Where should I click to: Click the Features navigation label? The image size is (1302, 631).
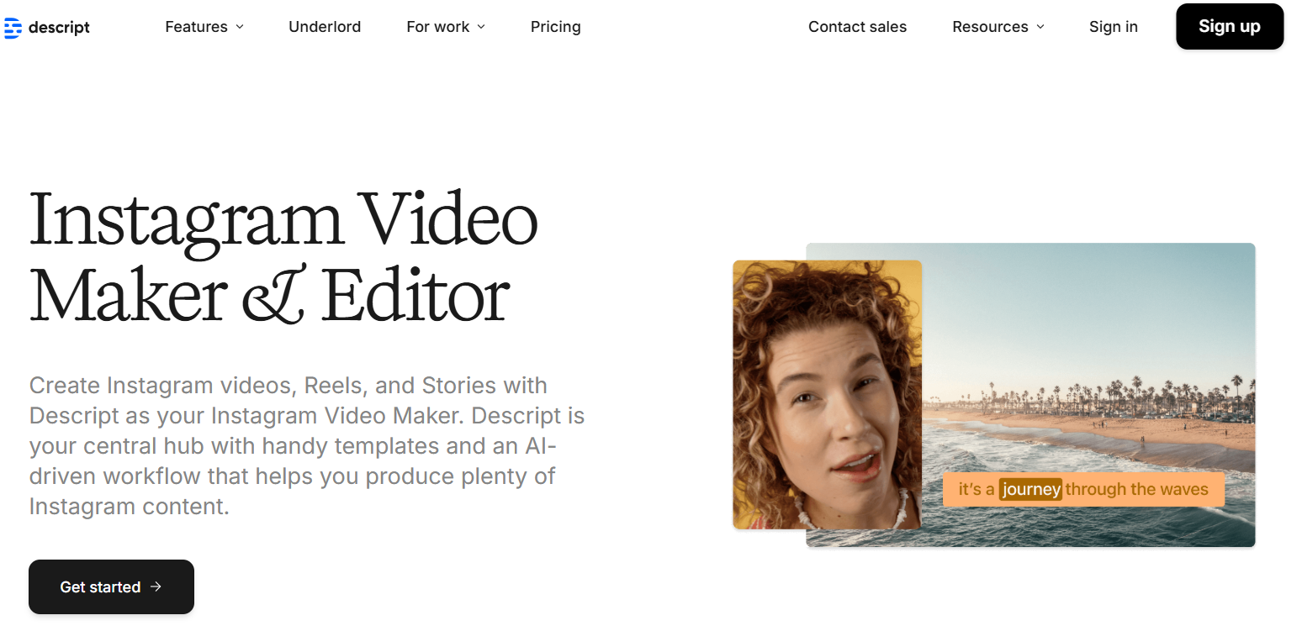coord(195,27)
